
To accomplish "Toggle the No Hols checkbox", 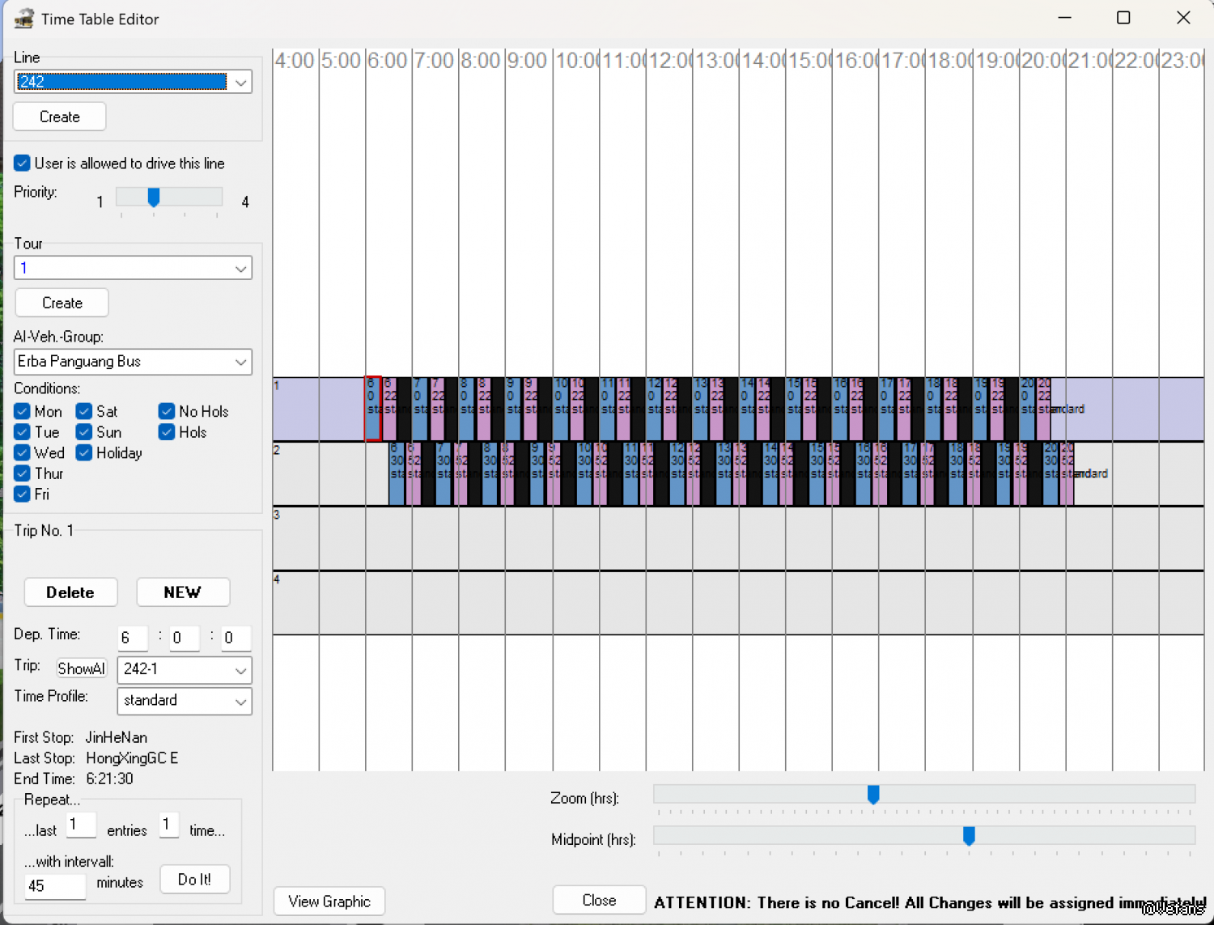I will pos(167,411).
